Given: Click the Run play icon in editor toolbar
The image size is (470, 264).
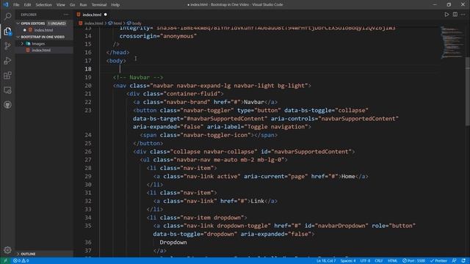Looking at the screenshot, I should [x=446, y=15].
